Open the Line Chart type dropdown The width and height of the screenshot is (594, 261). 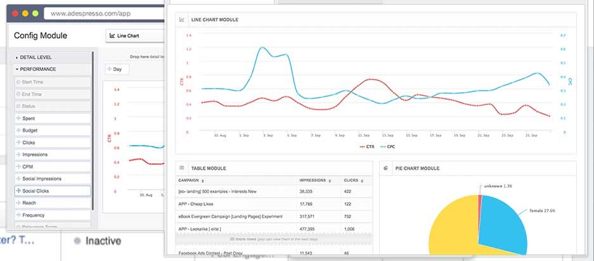point(135,35)
